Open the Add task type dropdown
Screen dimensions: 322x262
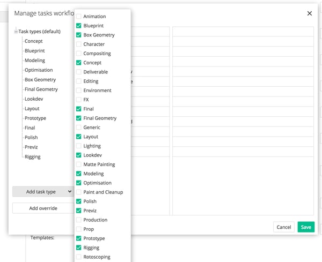pos(42,191)
